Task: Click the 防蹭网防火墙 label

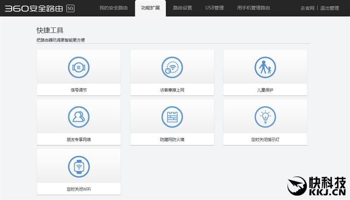Action: coord(172,140)
